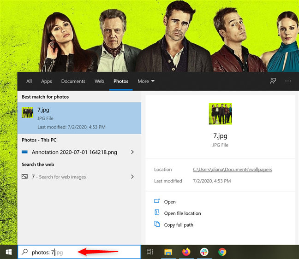
Task: Launch File Explorer from the taskbar
Action: click(168, 252)
